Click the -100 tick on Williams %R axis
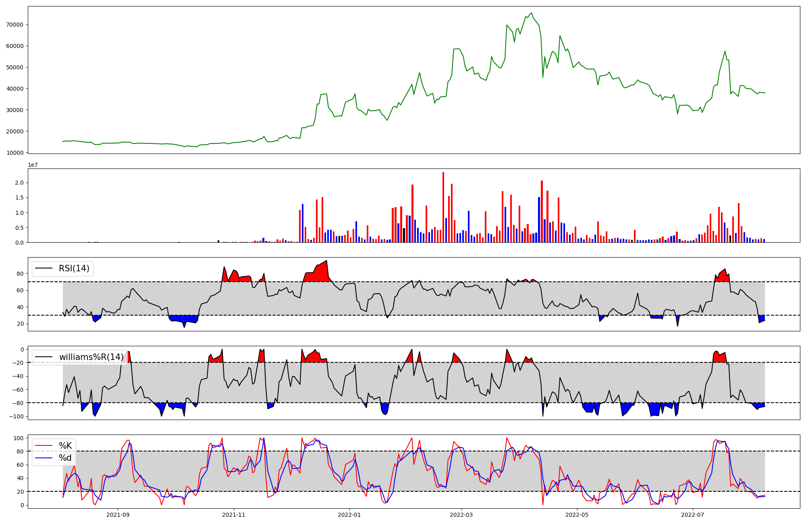This screenshot has height=524, width=806. pyautogui.click(x=16, y=416)
